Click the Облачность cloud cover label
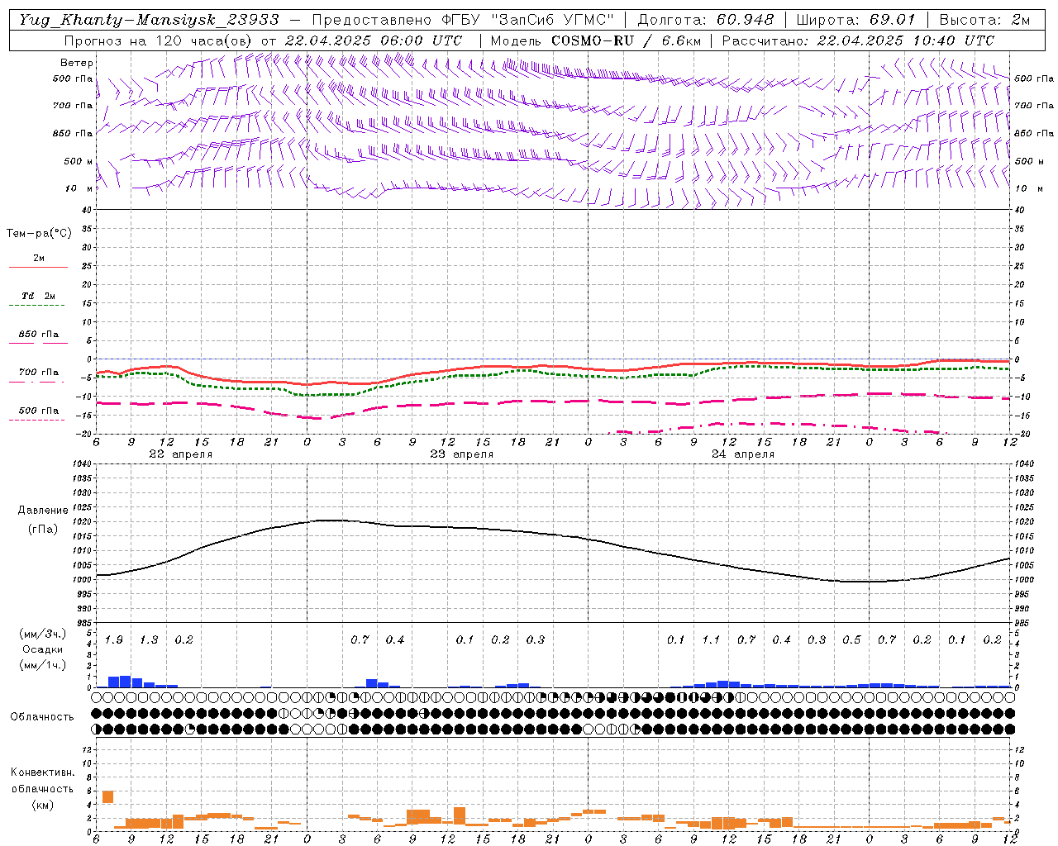1058x846 pixels. 42,716
